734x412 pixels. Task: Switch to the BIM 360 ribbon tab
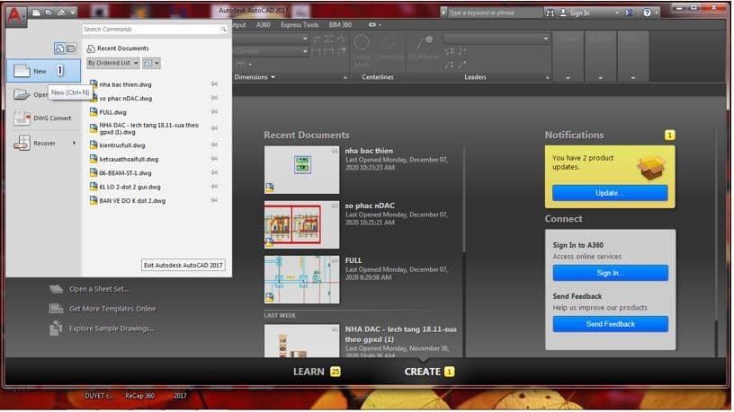tap(341, 25)
